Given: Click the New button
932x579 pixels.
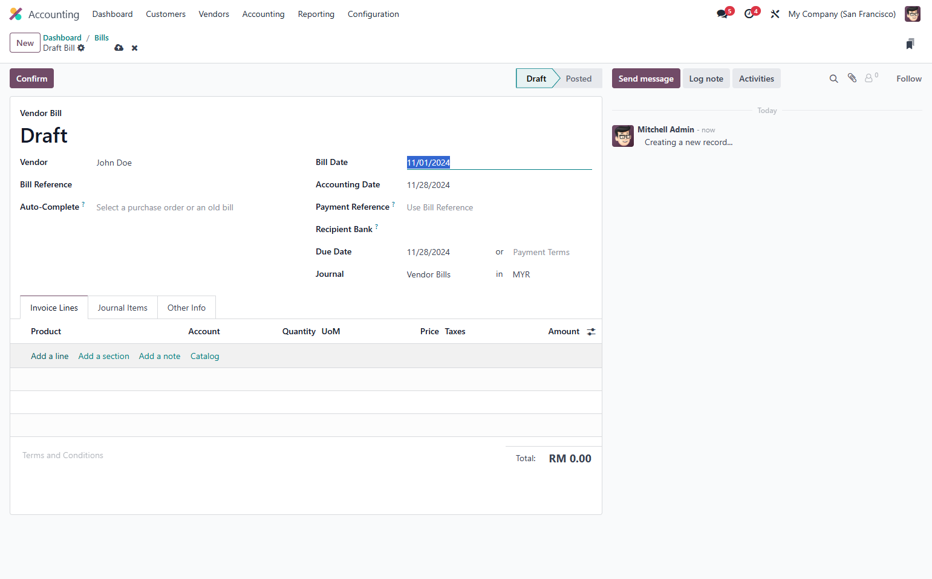Looking at the screenshot, I should (x=25, y=43).
